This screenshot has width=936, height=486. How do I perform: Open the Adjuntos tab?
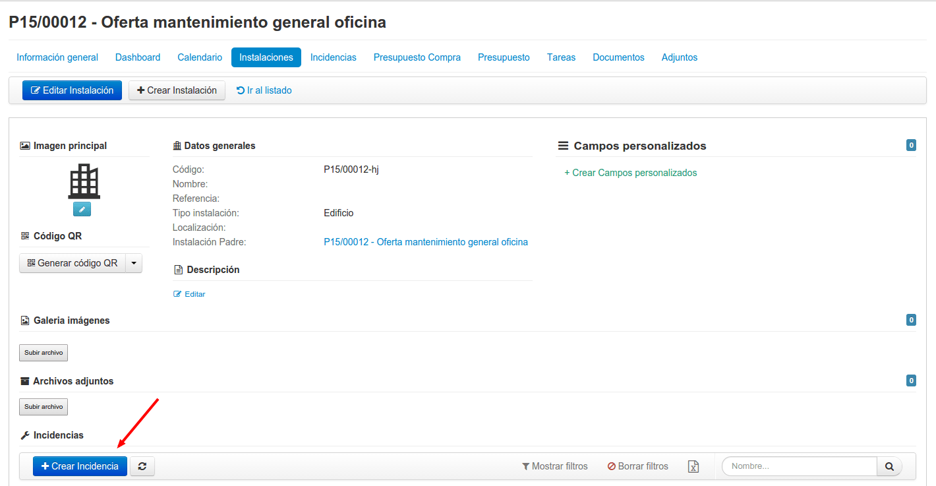(x=680, y=57)
